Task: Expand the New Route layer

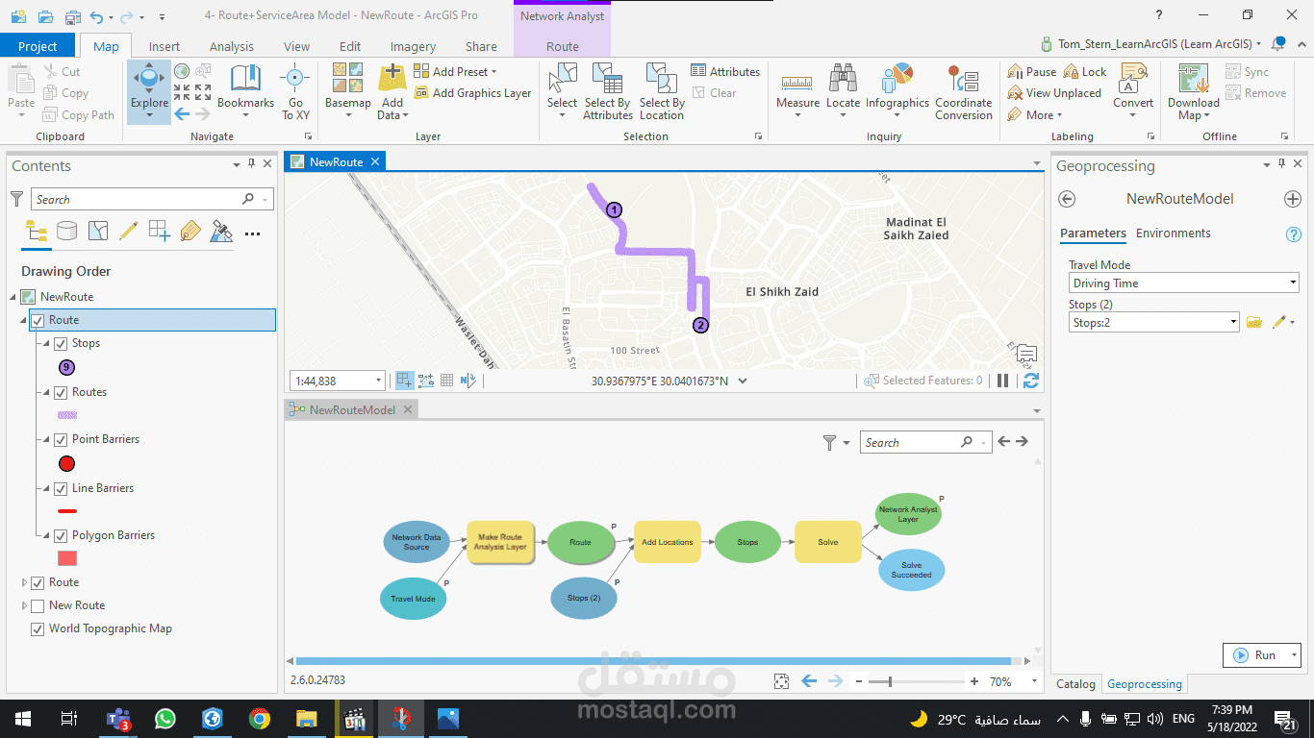Action: [25, 605]
